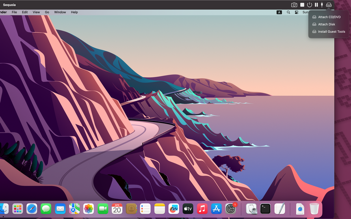Open Messages in the Dock
The width and height of the screenshot is (351, 219).
click(46, 209)
